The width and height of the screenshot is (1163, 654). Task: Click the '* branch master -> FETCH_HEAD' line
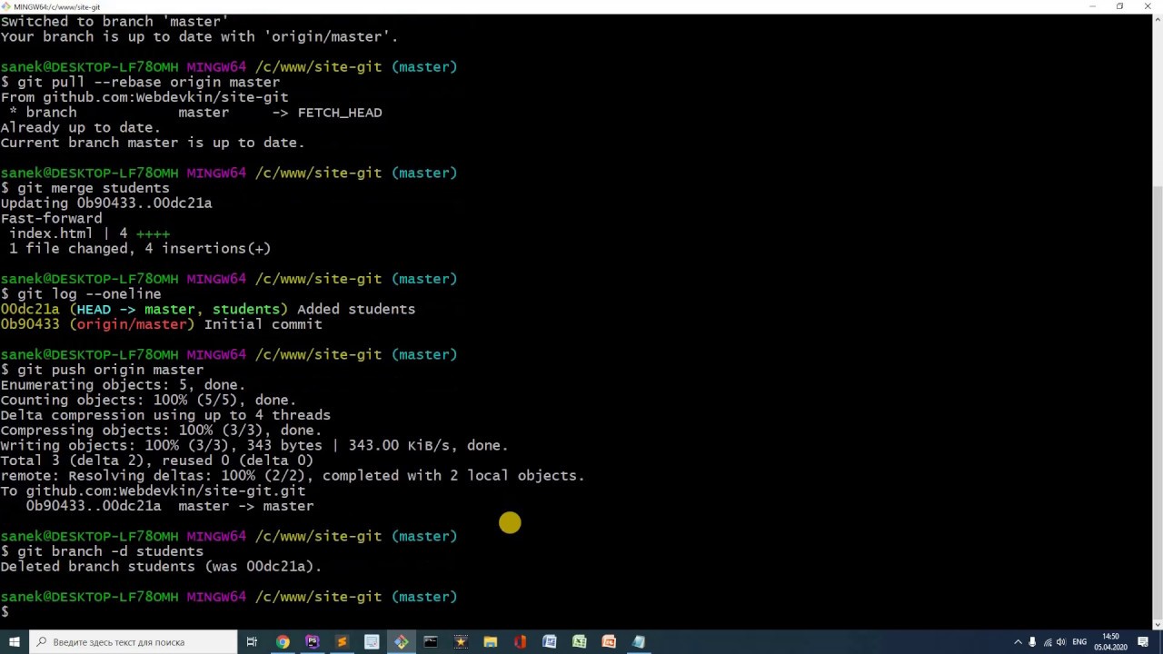(195, 113)
